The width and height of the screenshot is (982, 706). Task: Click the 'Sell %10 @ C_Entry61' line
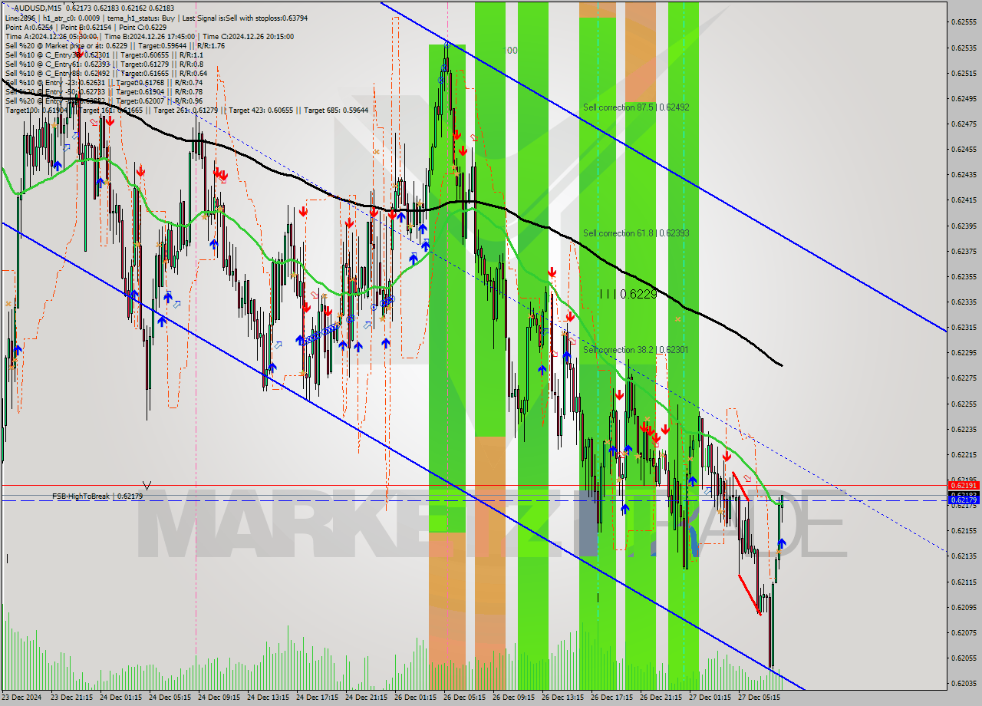[x=104, y=63]
